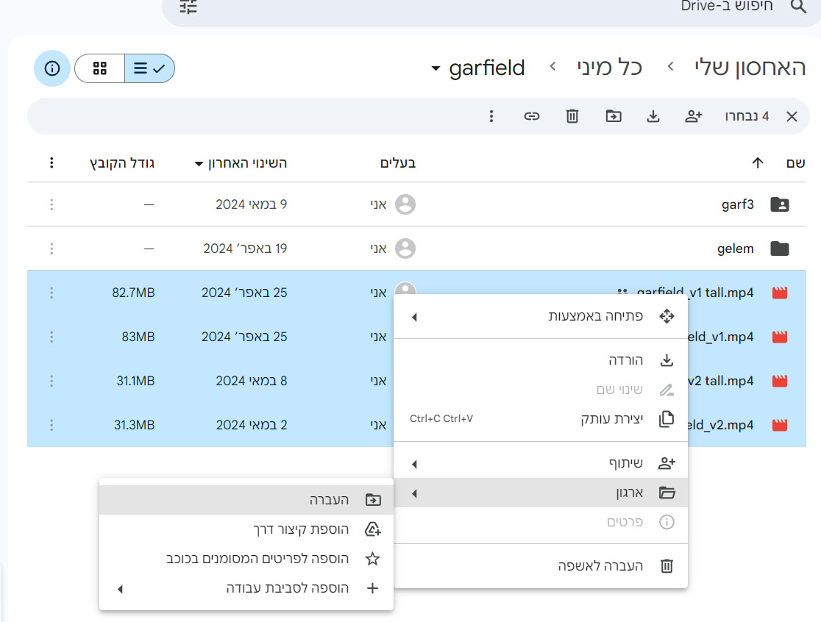The height and width of the screenshot is (622, 821).
Task: Open the gelem folder row
Action: (x=736, y=249)
